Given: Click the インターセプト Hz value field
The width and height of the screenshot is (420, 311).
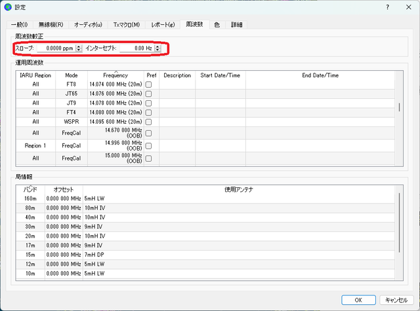Looking at the screenshot, I should [x=137, y=48].
